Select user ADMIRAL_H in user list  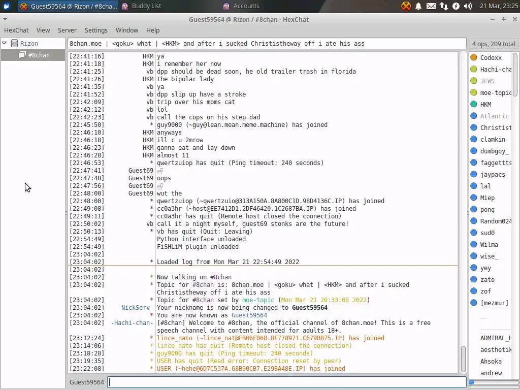[x=496, y=338]
